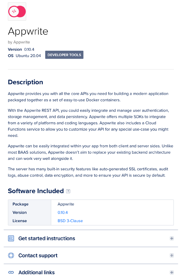Click the Appwrite logo icon
The width and height of the screenshot is (182, 280).
click(17, 11)
